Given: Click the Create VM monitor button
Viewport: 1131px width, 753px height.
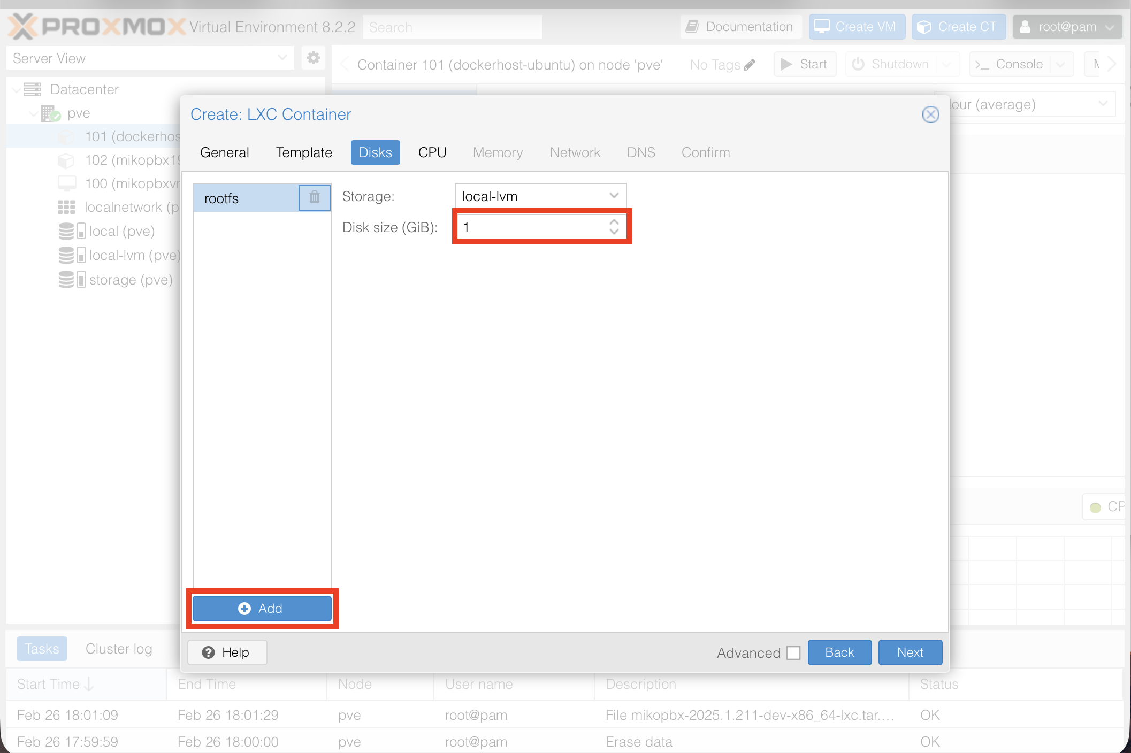Looking at the screenshot, I should click(x=856, y=27).
